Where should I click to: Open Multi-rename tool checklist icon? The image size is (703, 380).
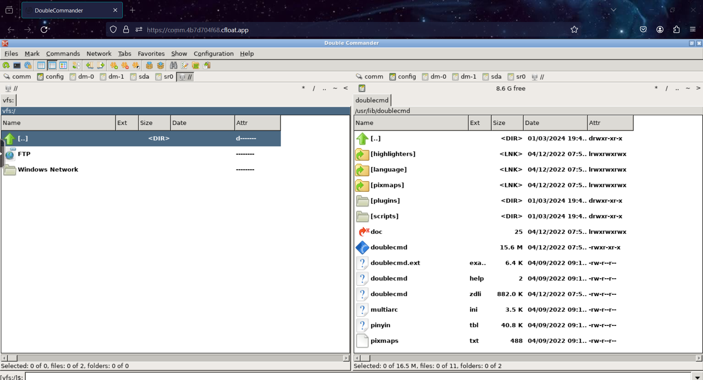click(184, 65)
